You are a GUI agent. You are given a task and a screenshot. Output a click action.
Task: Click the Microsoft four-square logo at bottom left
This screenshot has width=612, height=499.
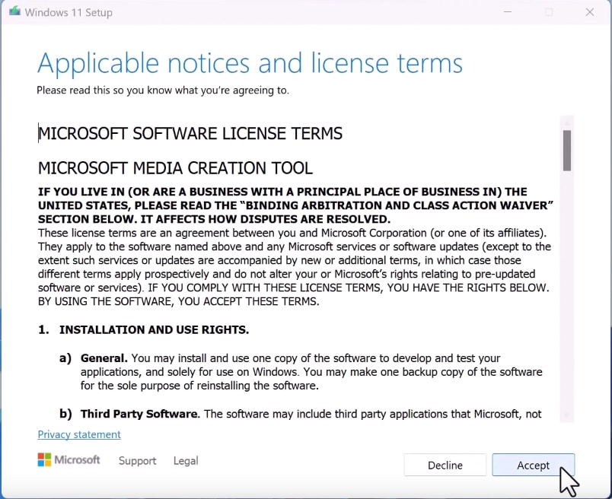(x=43, y=459)
